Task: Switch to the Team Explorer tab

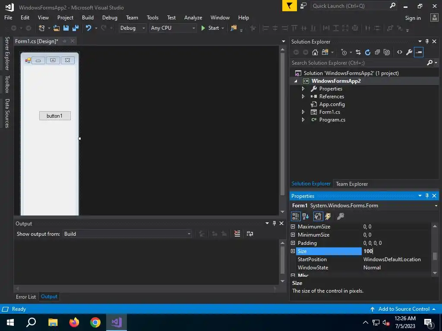Action: pyautogui.click(x=351, y=184)
